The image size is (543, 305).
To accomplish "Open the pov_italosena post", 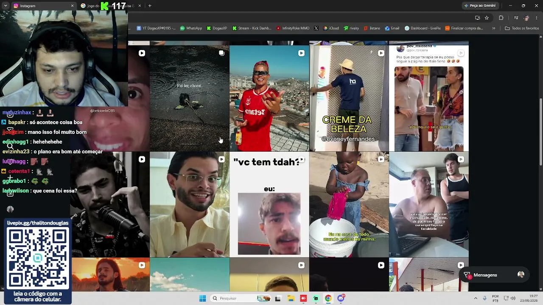I will 428,98.
